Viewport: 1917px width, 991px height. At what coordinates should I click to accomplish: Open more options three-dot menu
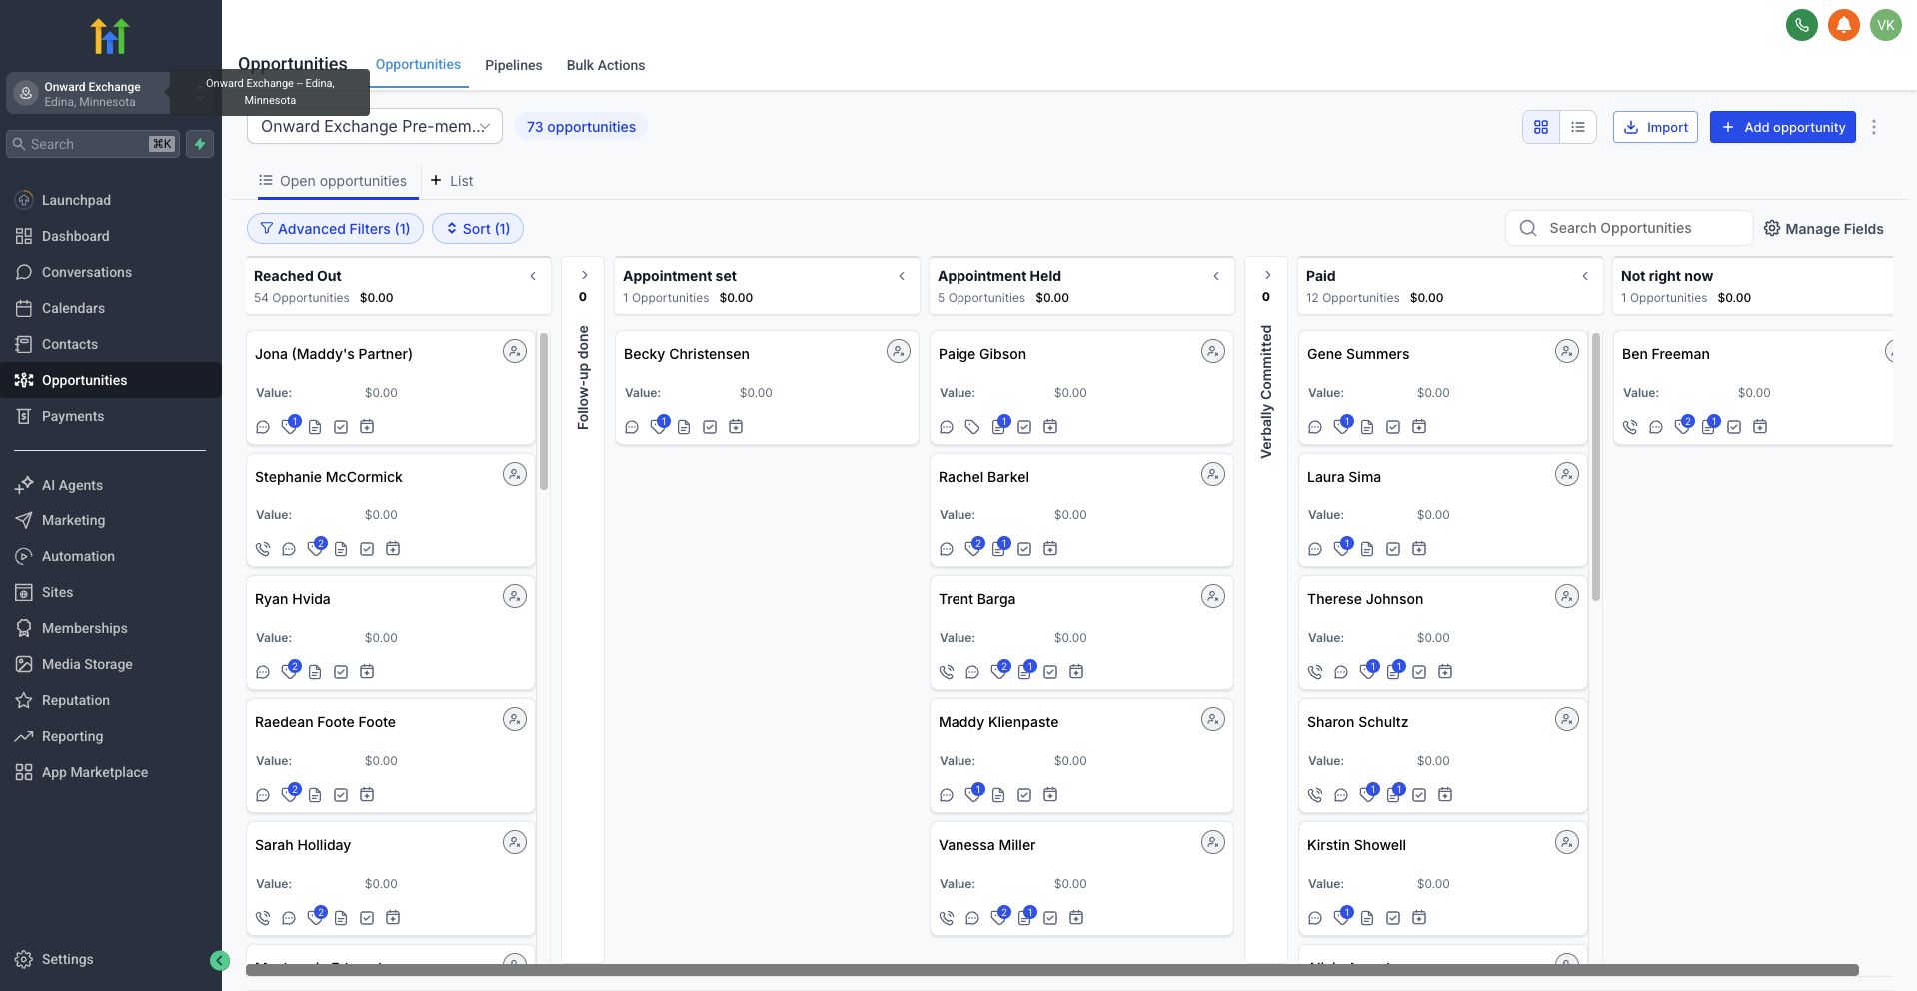pyautogui.click(x=1874, y=127)
